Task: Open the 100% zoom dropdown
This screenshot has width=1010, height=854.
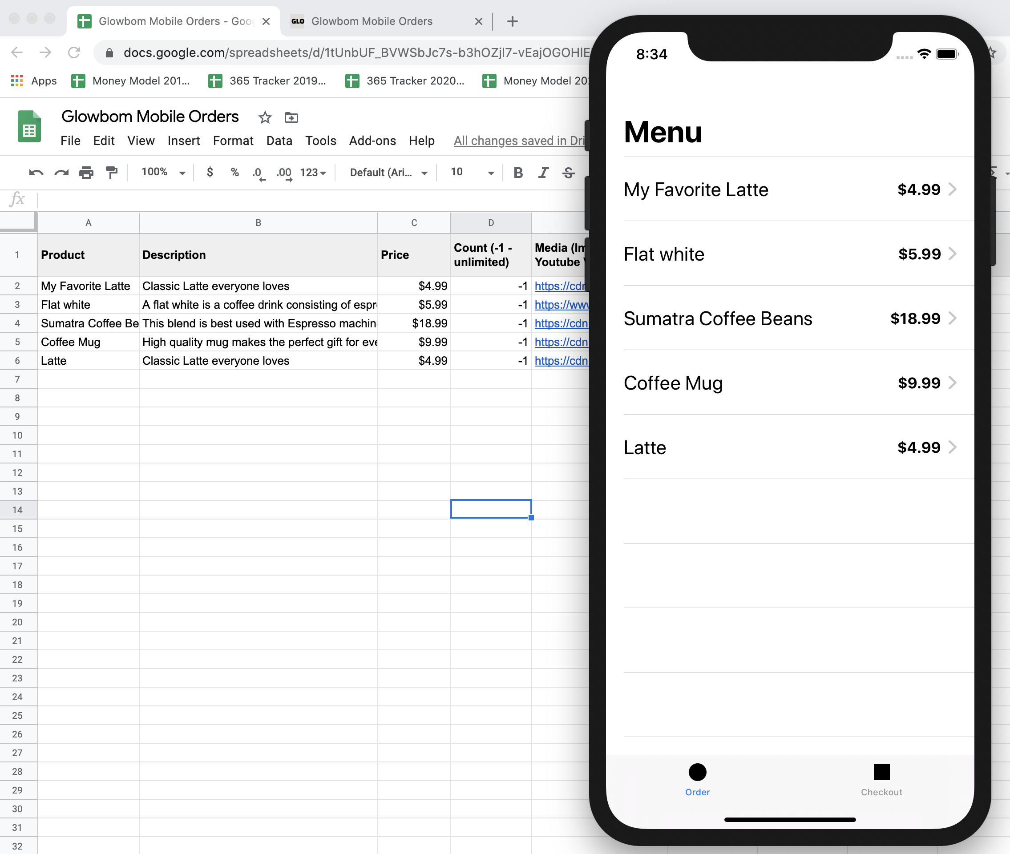Action: pos(163,172)
